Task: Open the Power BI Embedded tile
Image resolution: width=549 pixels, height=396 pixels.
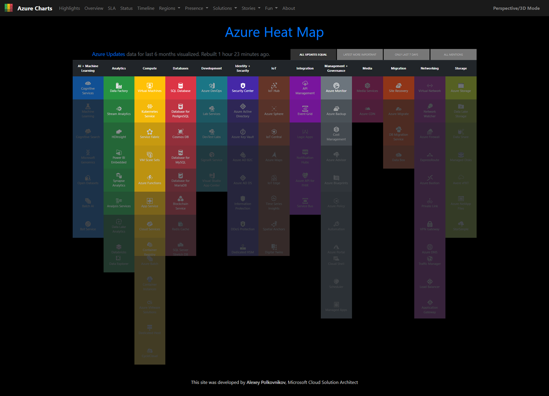Action: 119,157
